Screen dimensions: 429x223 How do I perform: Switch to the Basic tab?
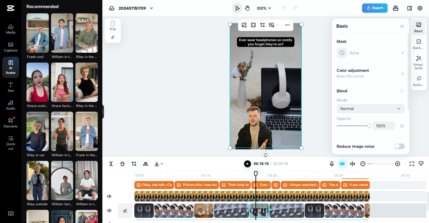pyautogui.click(x=419, y=27)
